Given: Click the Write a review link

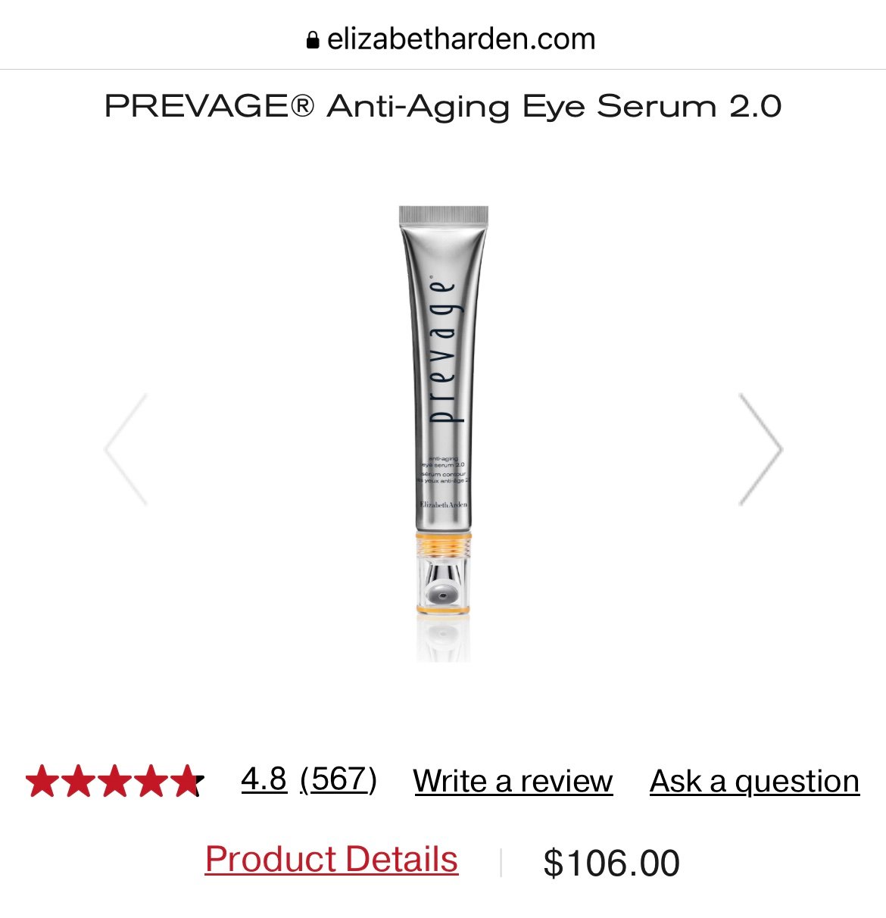Looking at the screenshot, I should pyautogui.click(x=513, y=781).
